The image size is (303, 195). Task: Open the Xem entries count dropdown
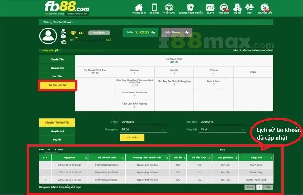[x=51, y=150]
